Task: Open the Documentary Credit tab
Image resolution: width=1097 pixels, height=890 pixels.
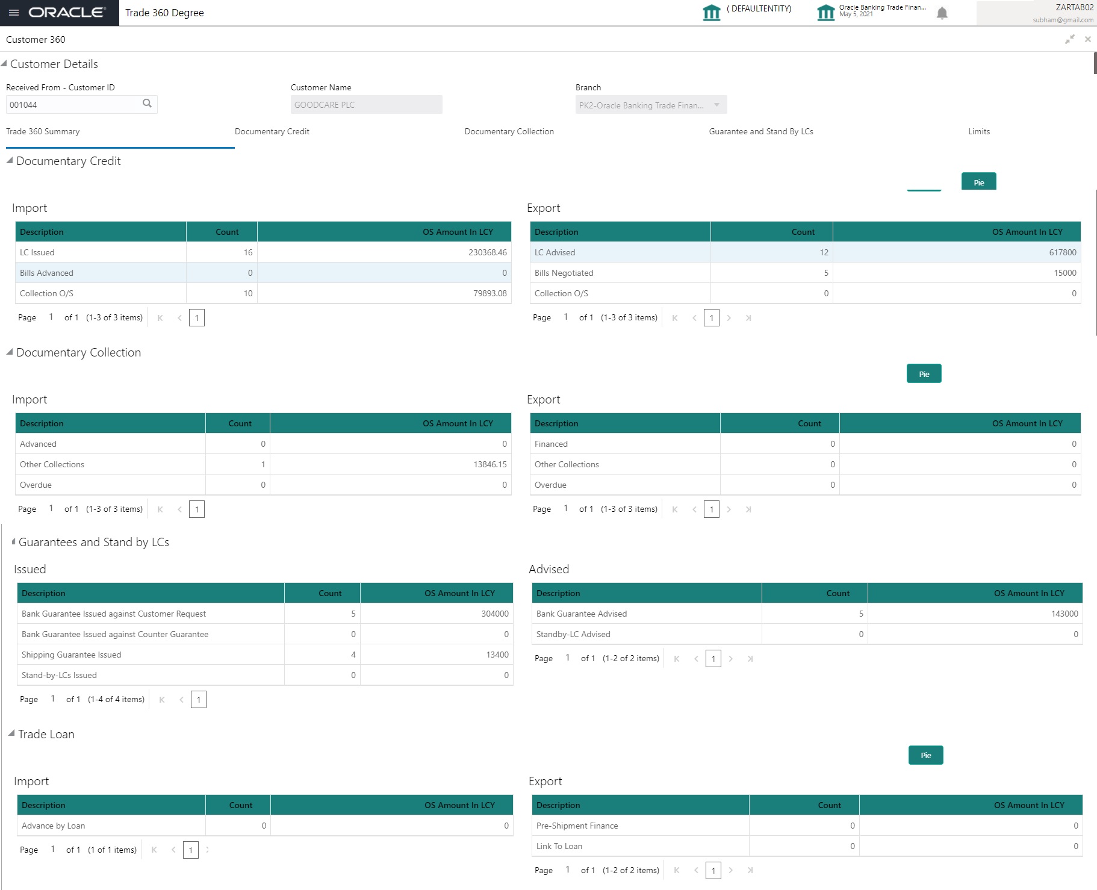Action: (272, 131)
